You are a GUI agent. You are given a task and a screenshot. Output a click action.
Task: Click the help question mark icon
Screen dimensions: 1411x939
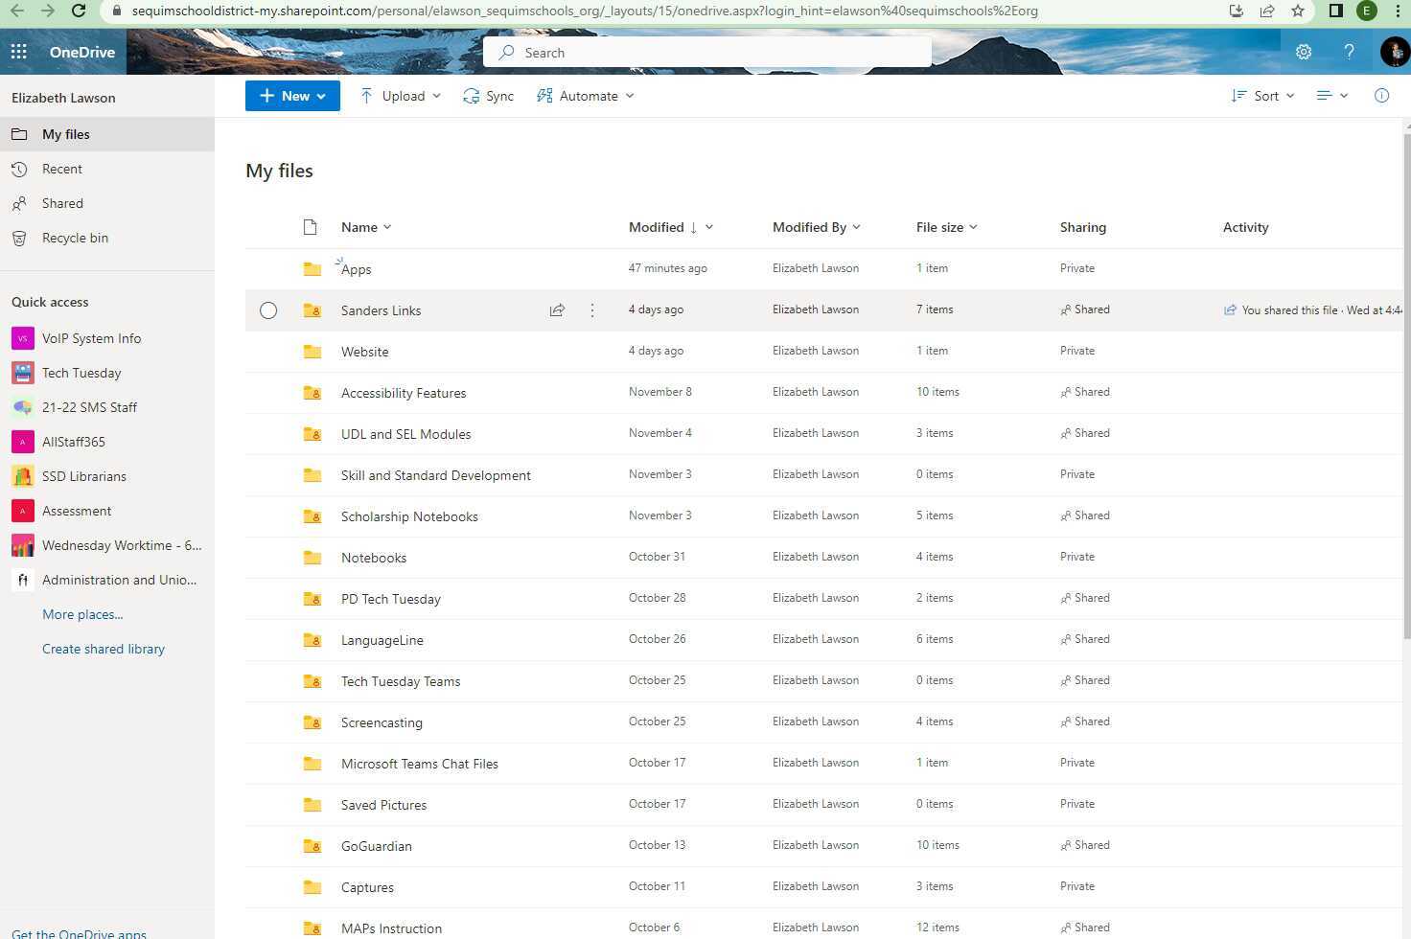(1349, 52)
